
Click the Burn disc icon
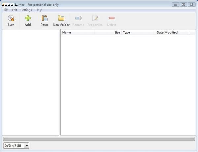coord(11,18)
